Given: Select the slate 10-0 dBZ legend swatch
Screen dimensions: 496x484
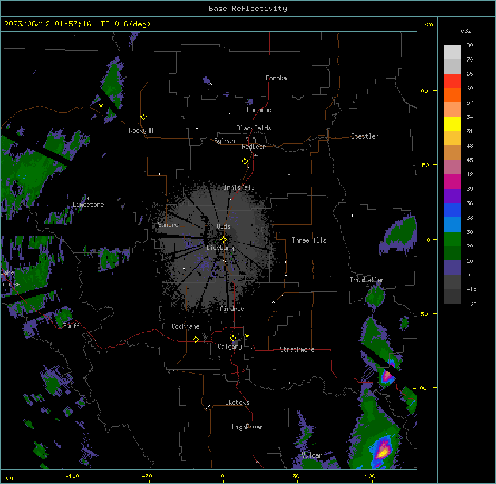Looking at the screenshot, I should click(x=452, y=268).
